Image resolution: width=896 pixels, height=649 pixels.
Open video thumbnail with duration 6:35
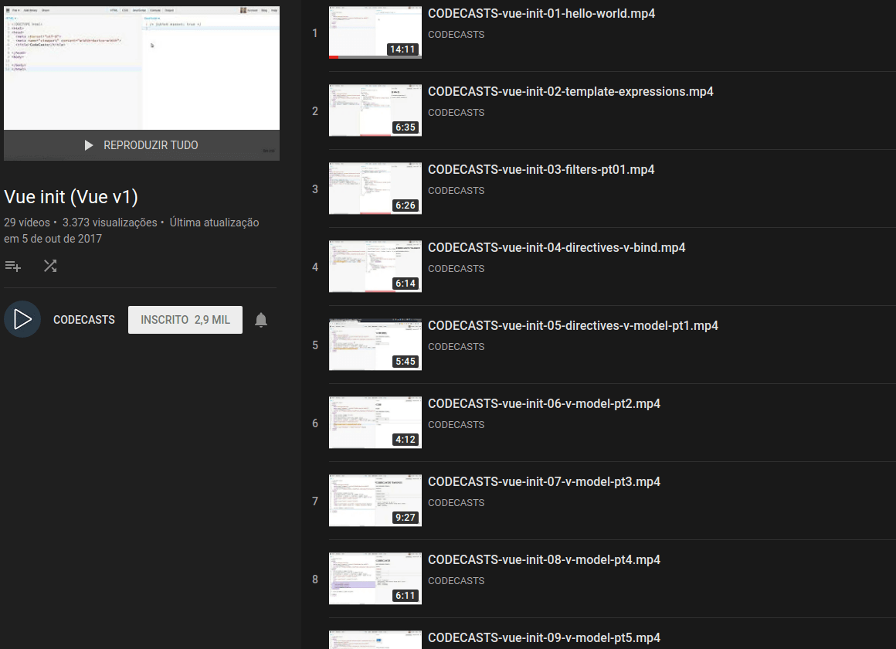pos(375,110)
